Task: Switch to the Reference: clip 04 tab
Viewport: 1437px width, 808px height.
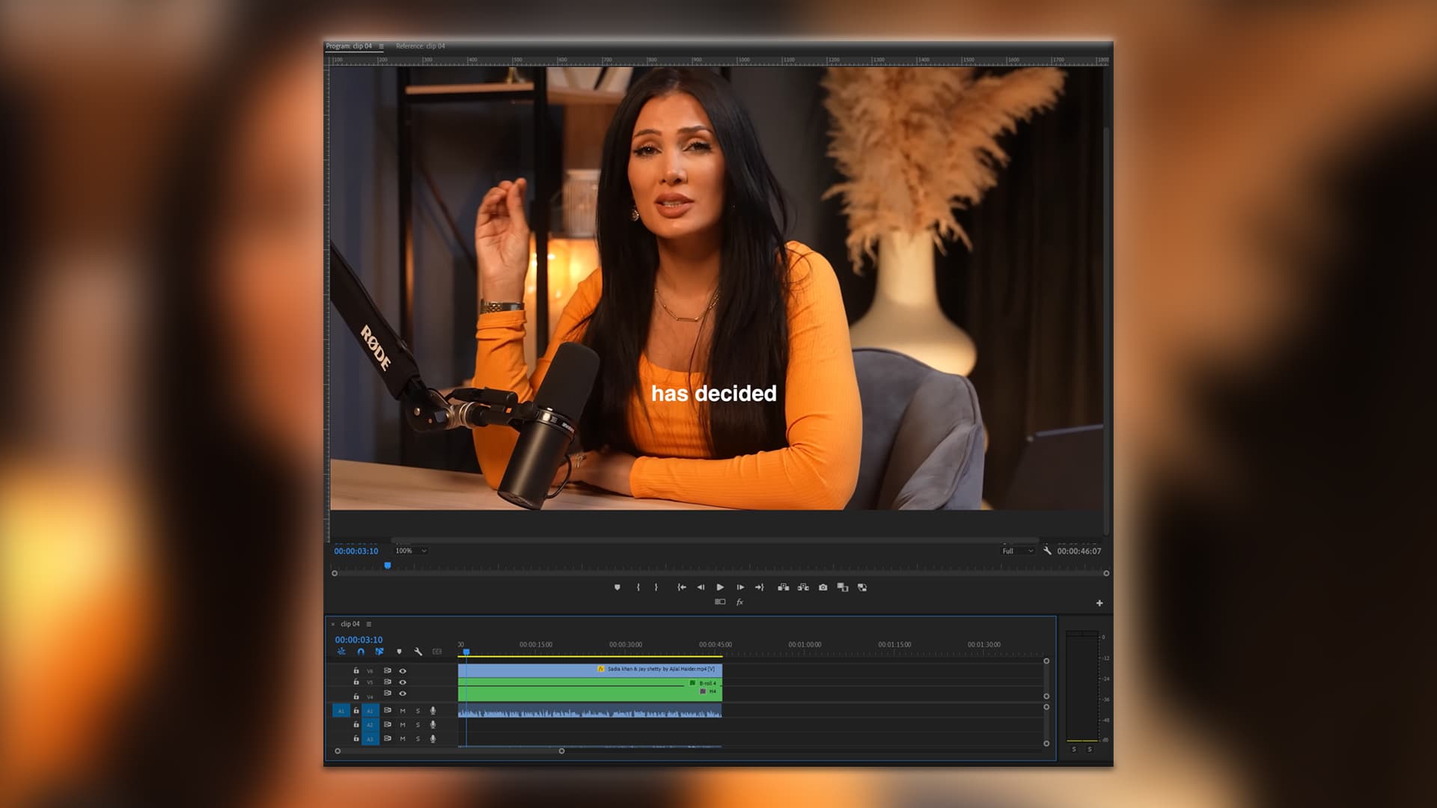Action: pos(420,46)
